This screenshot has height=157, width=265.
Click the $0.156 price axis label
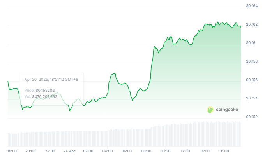(x=251, y=80)
